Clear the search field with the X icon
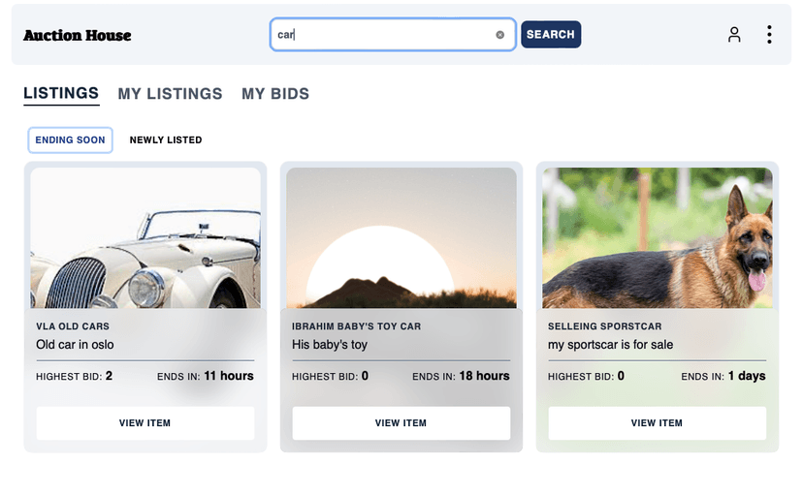 click(x=499, y=35)
